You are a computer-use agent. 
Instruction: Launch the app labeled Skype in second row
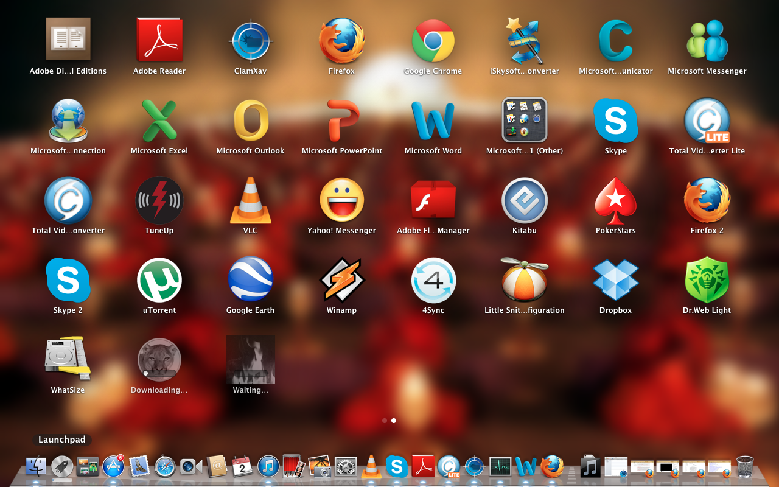[616, 121]
